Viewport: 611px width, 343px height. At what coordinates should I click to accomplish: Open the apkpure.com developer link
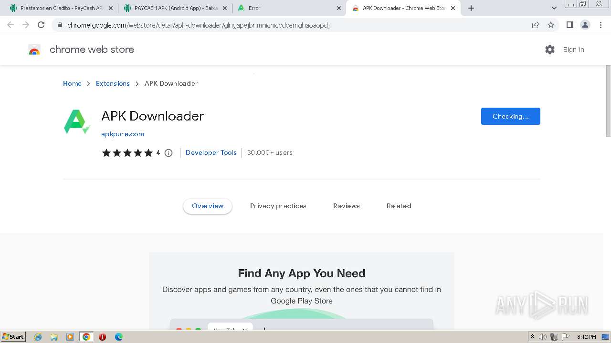click(123, 134)
